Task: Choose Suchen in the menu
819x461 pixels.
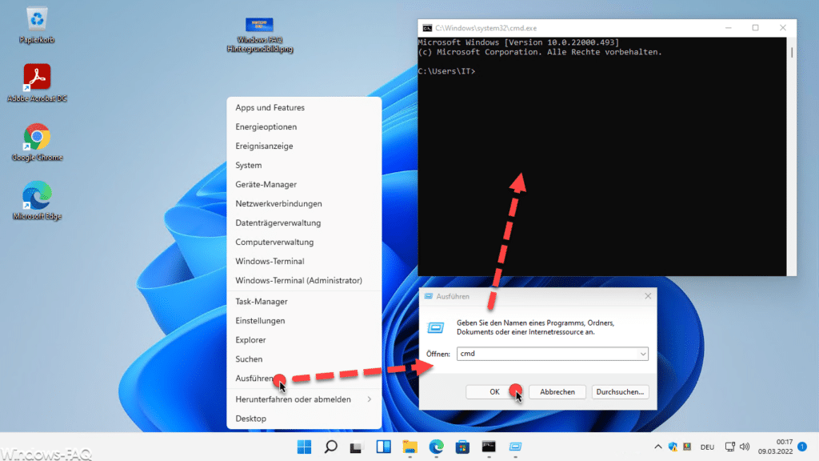Action: click(x=304, y=359)
